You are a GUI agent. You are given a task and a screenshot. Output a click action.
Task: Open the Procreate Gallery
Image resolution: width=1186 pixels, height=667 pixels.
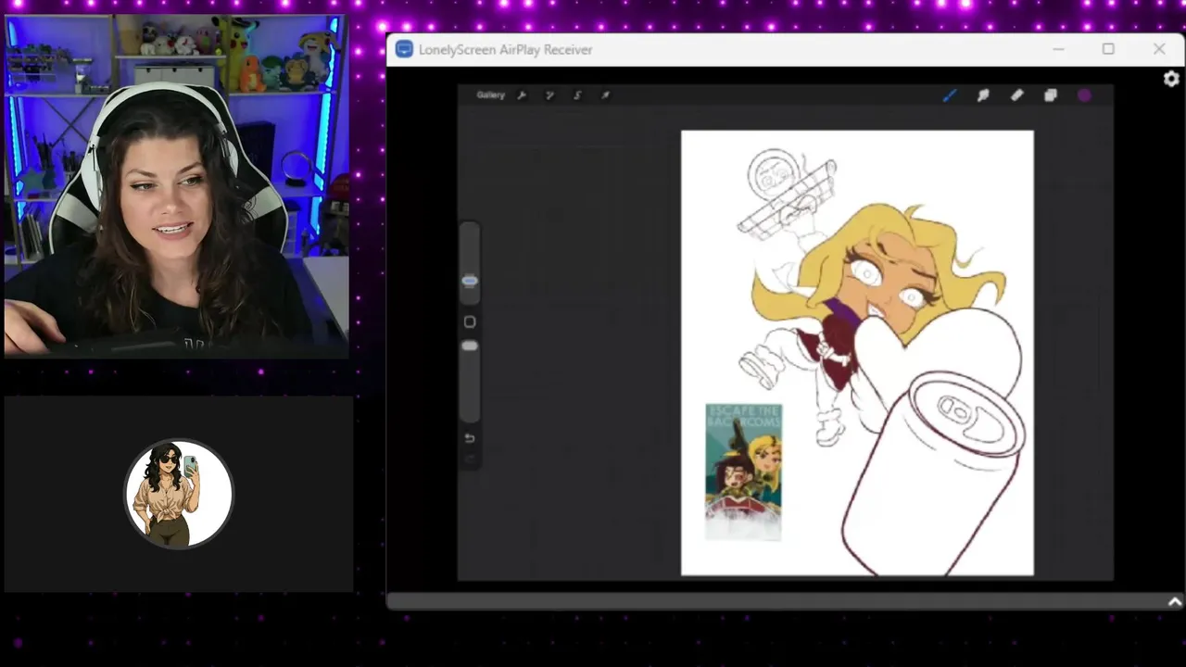(x=490, y=95)
